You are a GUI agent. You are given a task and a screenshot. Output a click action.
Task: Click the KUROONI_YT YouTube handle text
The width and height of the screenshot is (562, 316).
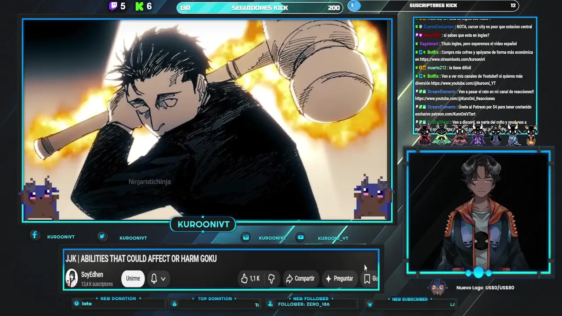[x=333, y=238]
